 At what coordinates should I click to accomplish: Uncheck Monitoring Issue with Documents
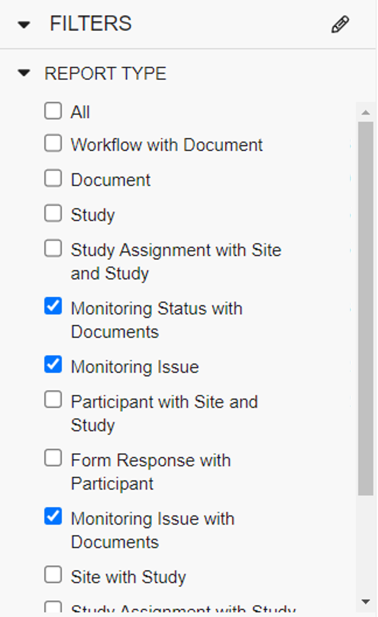click(53, 516)
